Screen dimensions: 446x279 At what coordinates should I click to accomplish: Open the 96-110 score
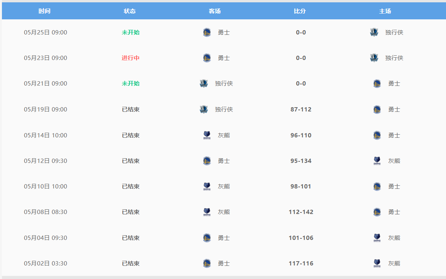click(x=301, y=135)
